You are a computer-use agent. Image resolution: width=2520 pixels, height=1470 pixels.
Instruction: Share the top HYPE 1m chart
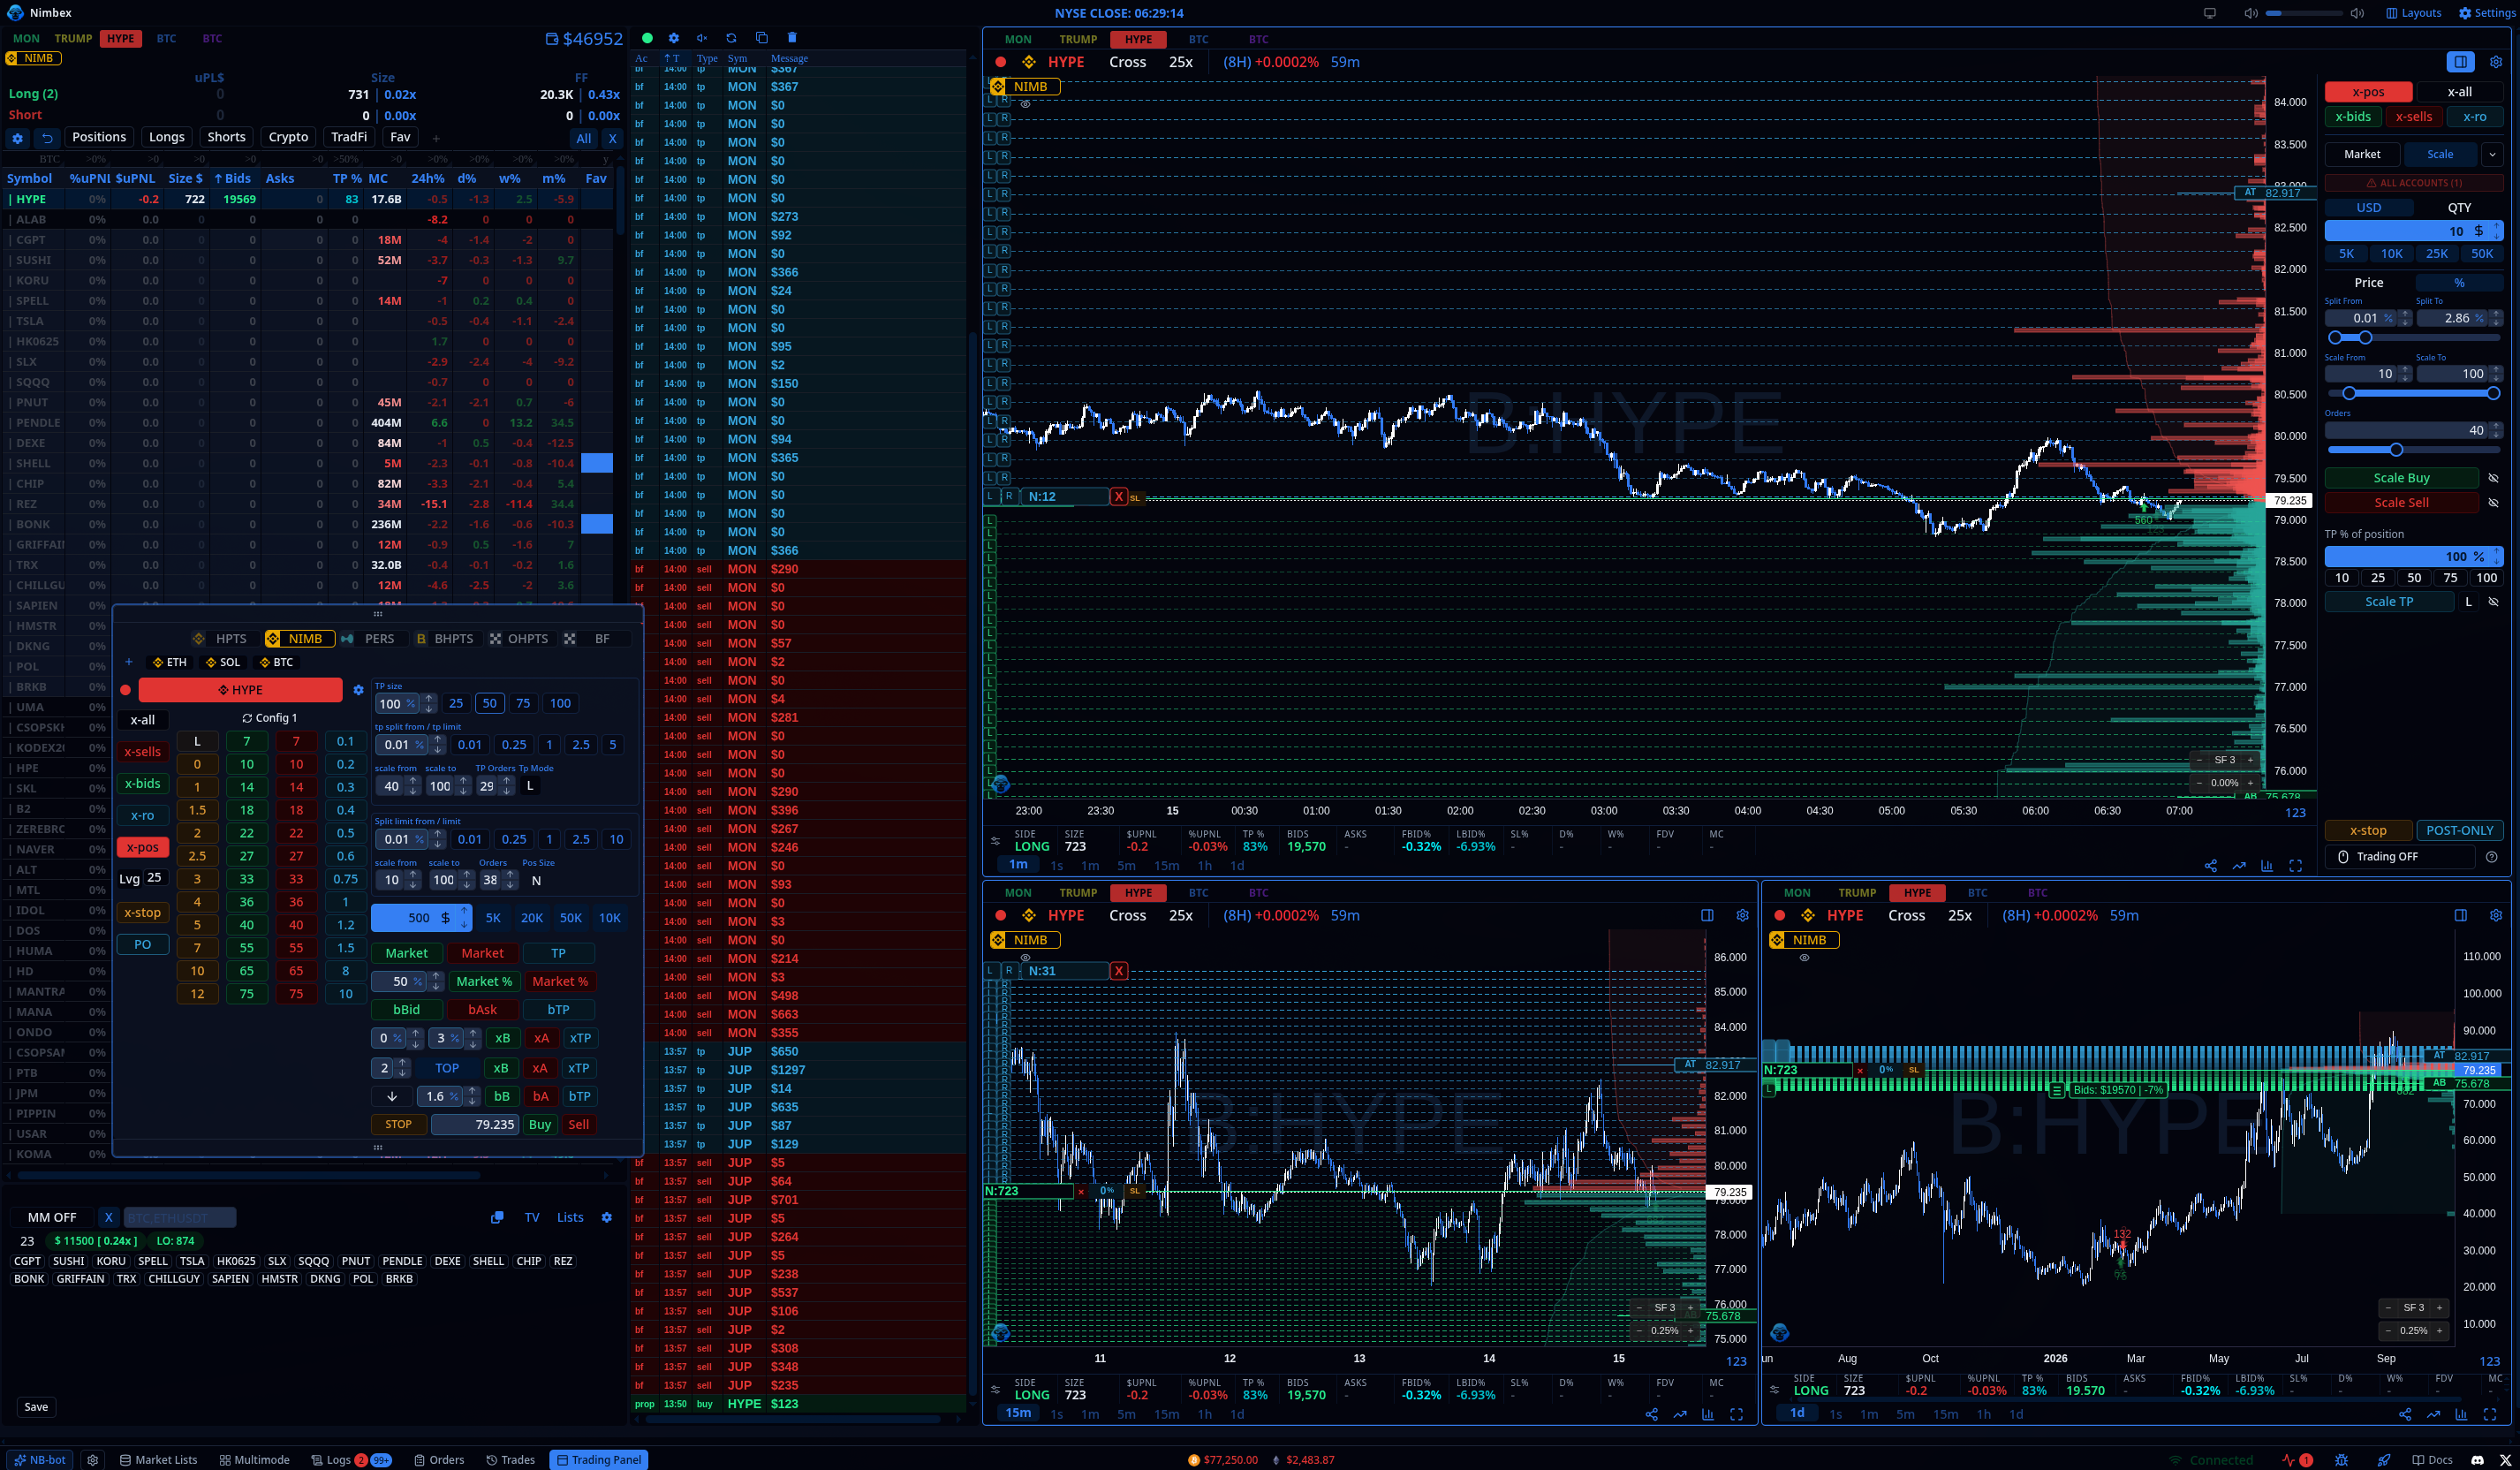(2211, 866)
